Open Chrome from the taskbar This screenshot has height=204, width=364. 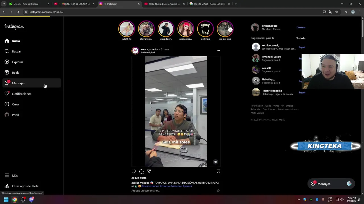coord(15,199)
